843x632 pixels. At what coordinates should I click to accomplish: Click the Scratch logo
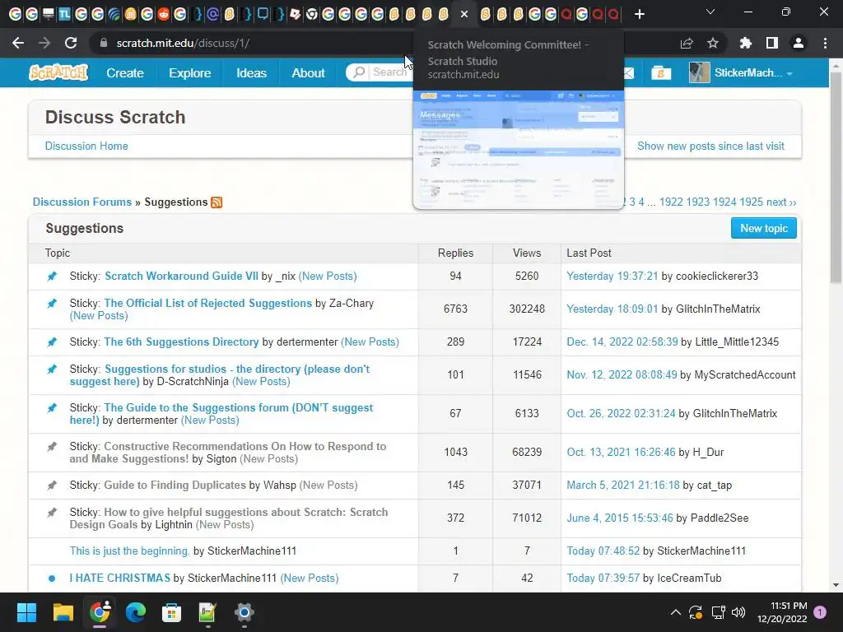[58, 72]
